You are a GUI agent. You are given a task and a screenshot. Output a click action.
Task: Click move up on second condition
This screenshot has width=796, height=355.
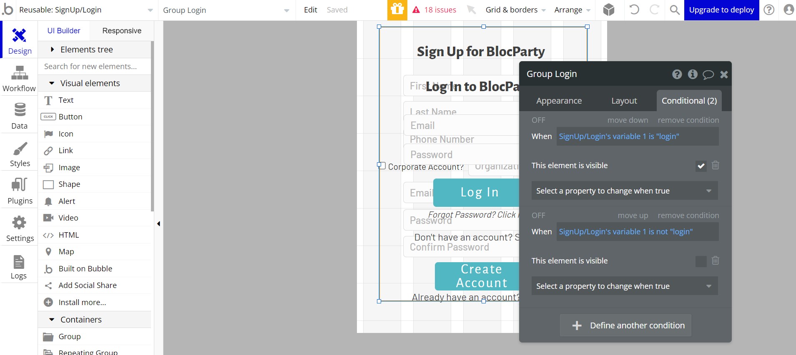(633, 215)
